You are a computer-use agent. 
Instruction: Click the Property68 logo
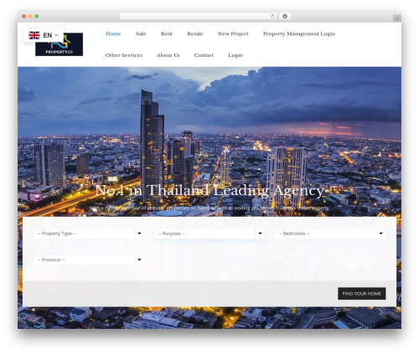click(x=59, y=44)
